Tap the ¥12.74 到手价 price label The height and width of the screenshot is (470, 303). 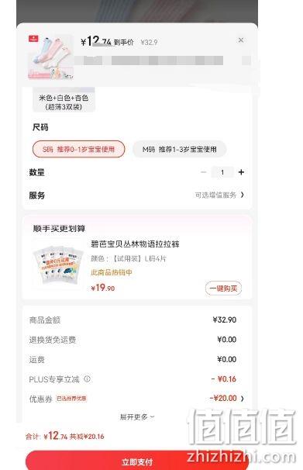(x=107, y=41)
